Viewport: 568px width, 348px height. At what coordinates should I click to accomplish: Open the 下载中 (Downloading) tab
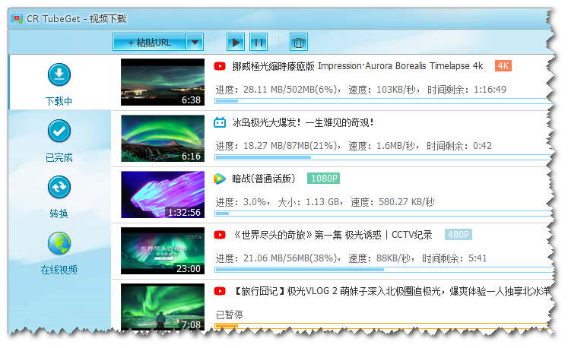[59, 84]
